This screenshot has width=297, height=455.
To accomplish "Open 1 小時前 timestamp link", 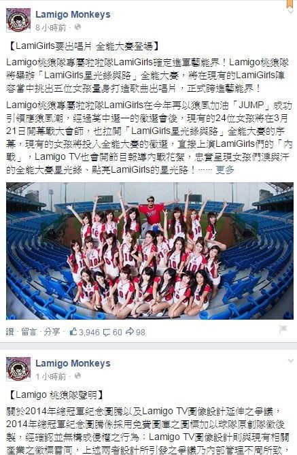I will point(51,376).
